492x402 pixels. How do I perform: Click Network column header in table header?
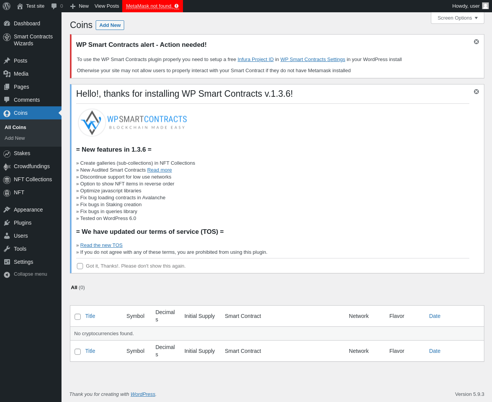[x=359, y=316]
